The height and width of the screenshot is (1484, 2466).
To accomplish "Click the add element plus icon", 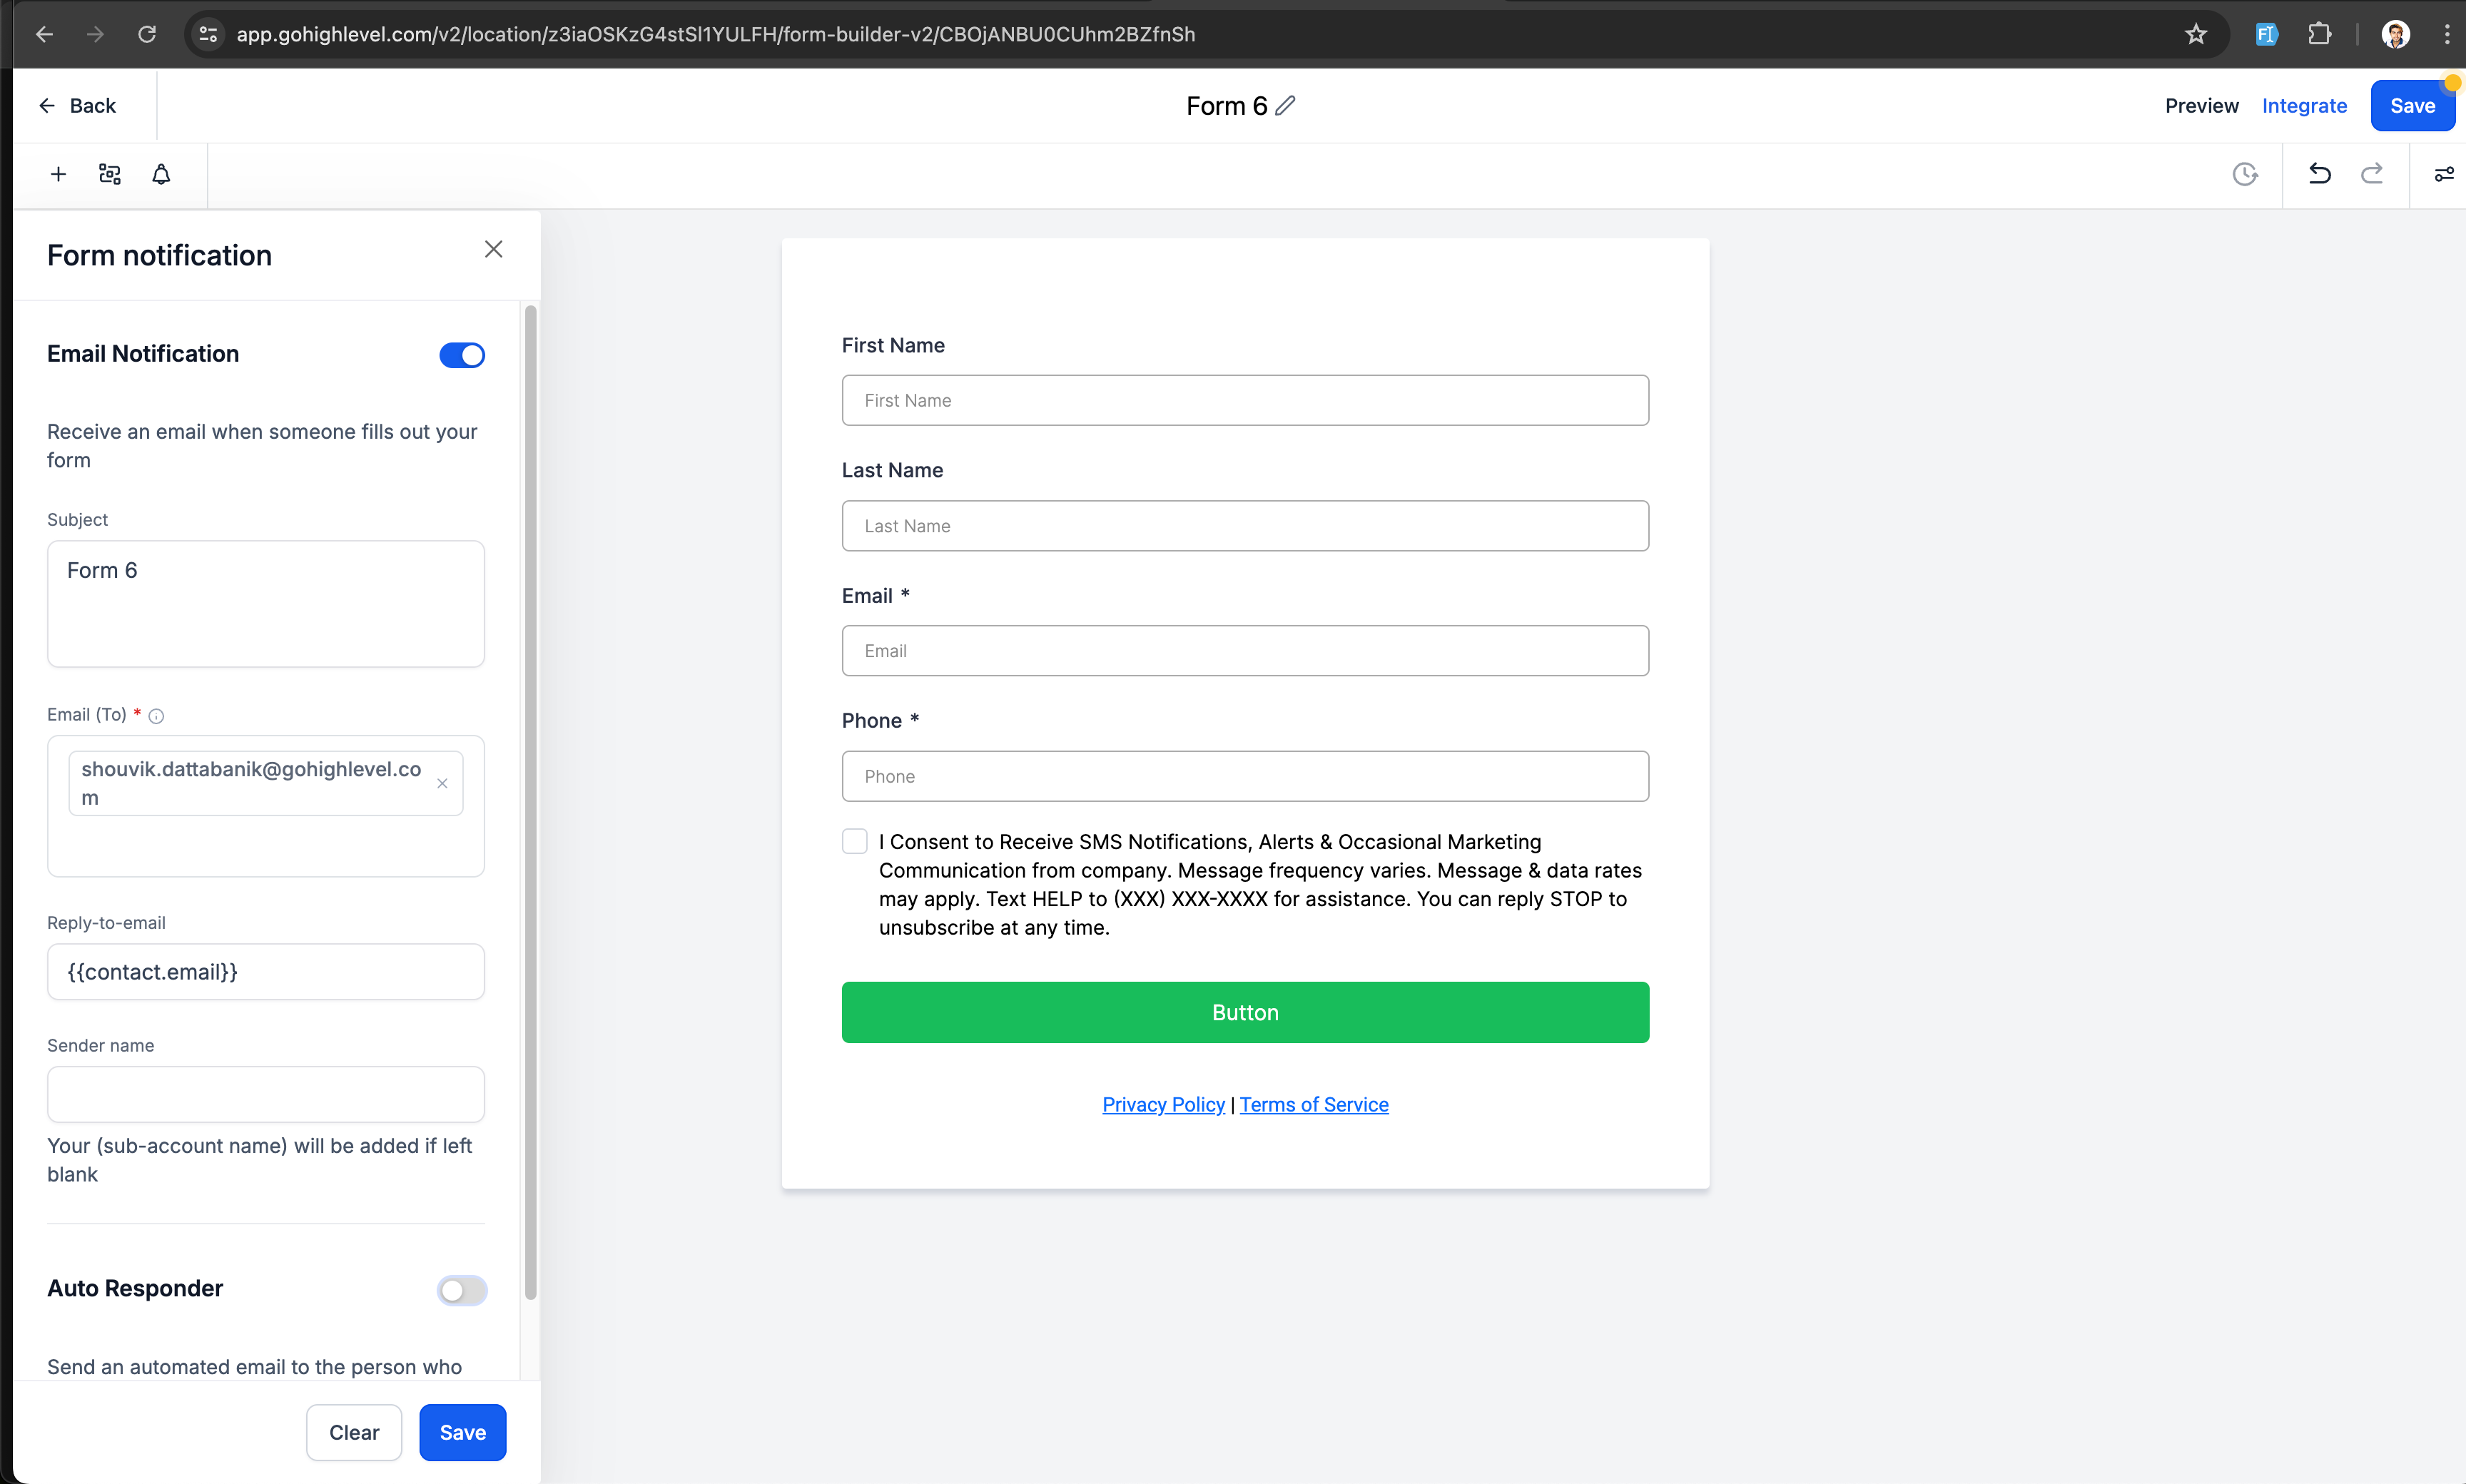I will [x=58, y=174].
